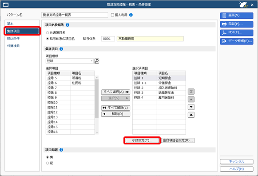Click the PDF(F)... button

tap(237, 32)
